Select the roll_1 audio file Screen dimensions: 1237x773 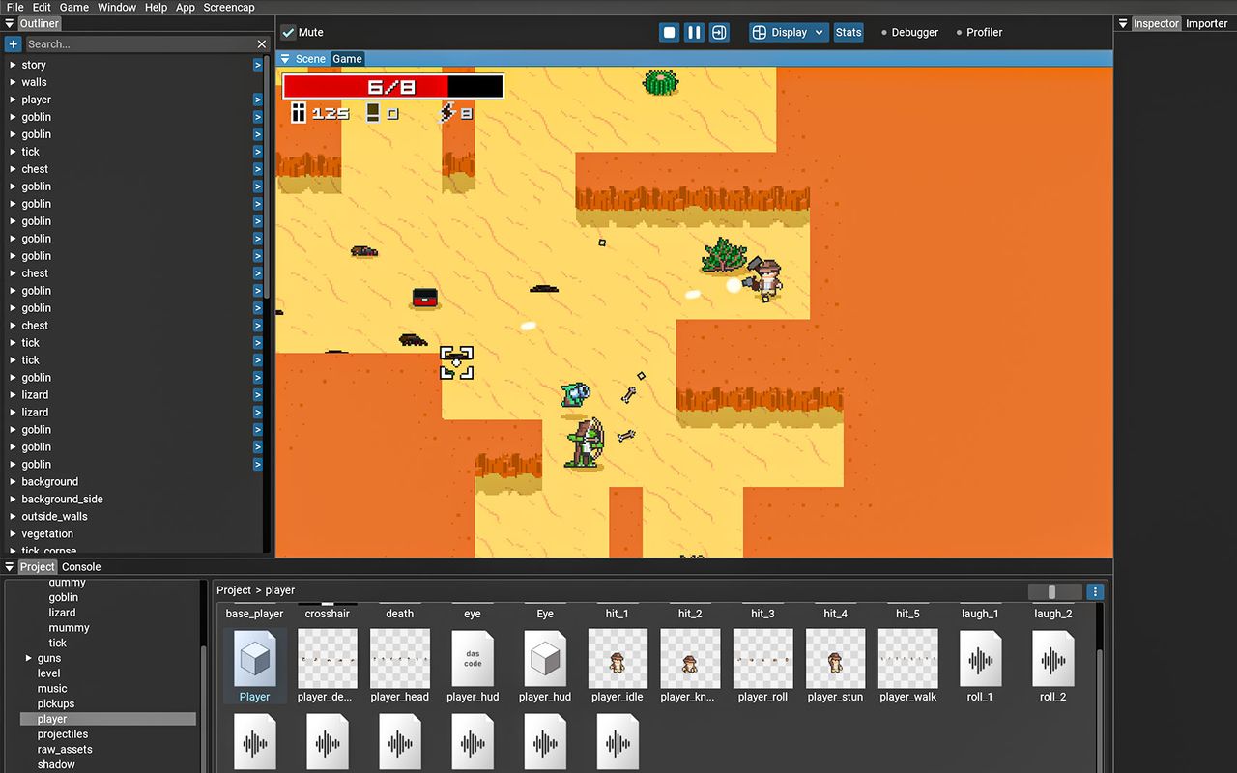pyautogui.click(x=980, y=659)
